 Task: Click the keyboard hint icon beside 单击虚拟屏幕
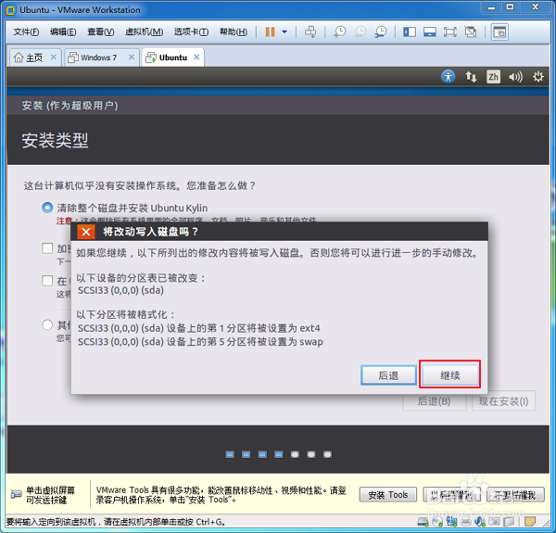(16, 494)
